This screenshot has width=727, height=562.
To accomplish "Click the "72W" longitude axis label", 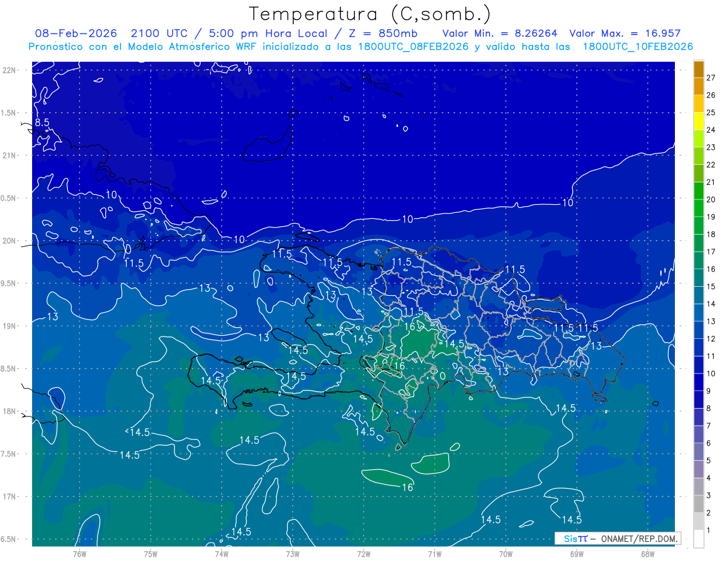I will click(363, 554).
